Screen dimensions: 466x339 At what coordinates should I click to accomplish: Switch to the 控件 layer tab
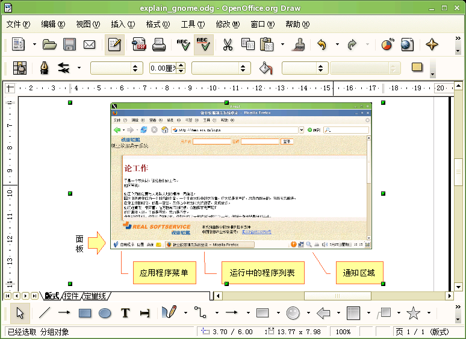click(x=71, y=296)
